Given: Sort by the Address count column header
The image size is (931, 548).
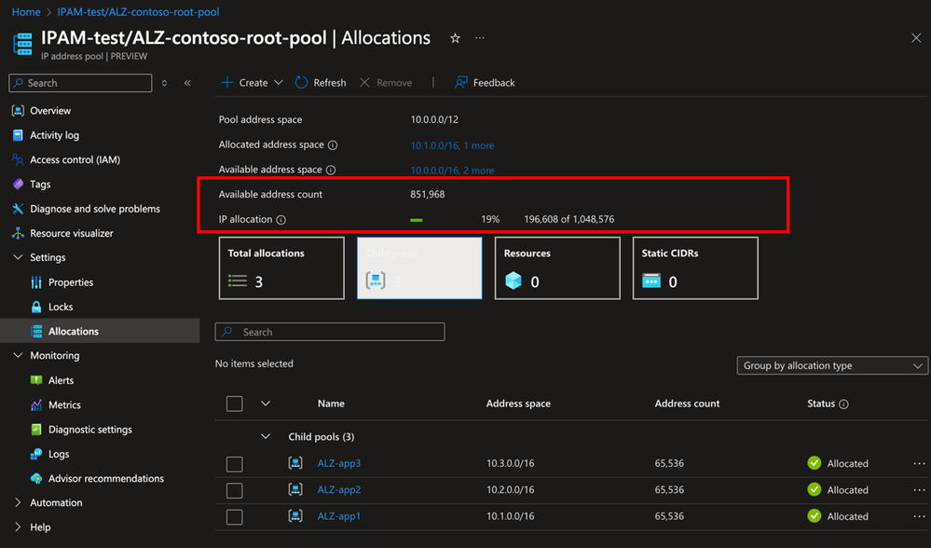Looking at the screenshot, I should pos(687,404).
